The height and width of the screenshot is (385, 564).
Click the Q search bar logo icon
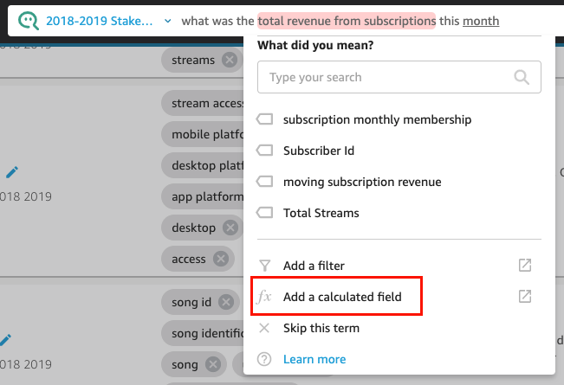(28, 21)
